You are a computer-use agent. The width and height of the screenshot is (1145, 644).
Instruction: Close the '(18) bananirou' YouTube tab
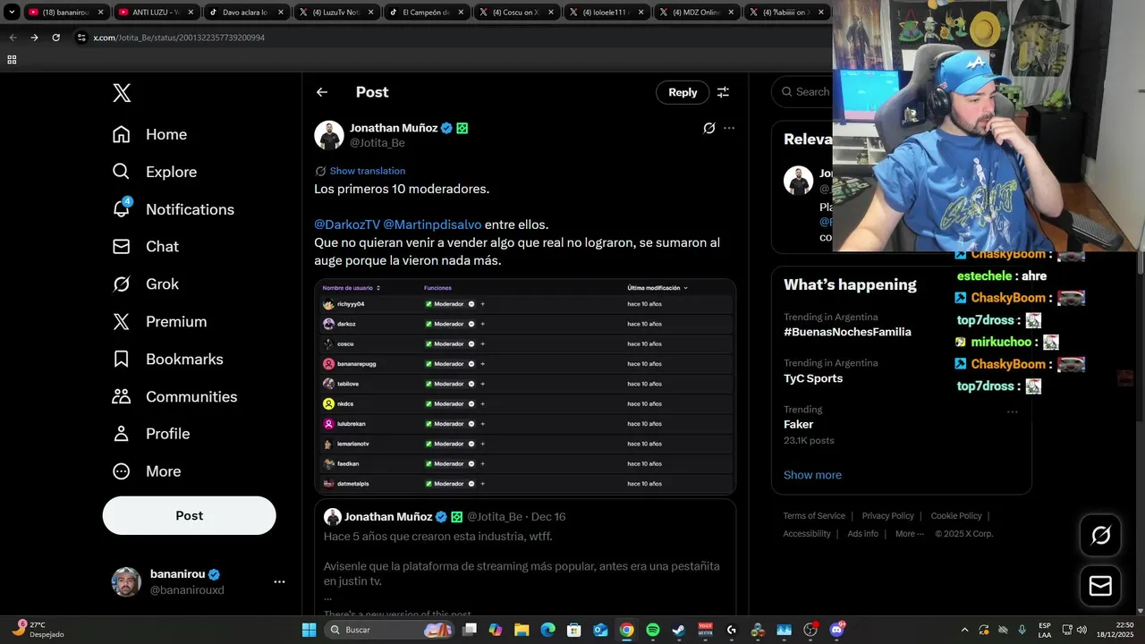point(100,13)
